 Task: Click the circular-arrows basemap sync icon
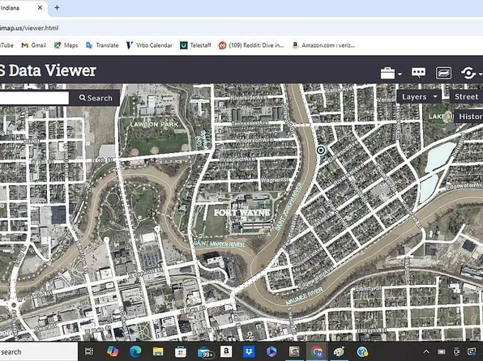[x=468, y=73]
